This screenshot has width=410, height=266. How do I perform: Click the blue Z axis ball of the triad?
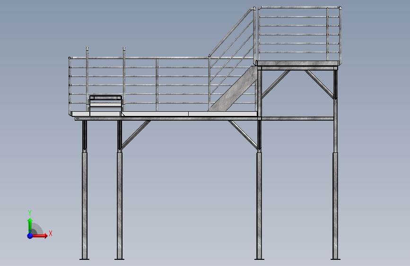[x=30, y=236]
